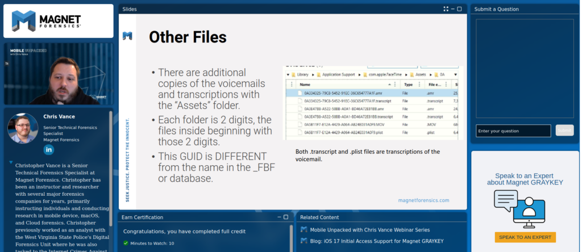Screen dimensions: 582x252
Task: Open the dropdown at breadcrumb path's right end
Action: (x=455, y=74)
